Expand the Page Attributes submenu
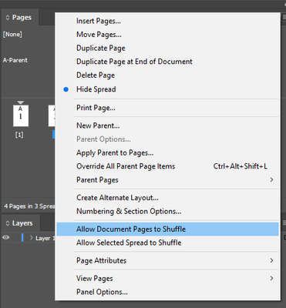The image size is (286, 308). [167, 260]
